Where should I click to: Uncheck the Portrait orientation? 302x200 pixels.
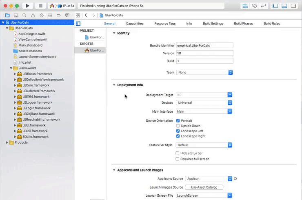point(178,121)
